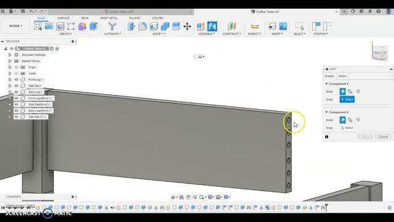
Task: Toggle visibility of Front Leg(Mirror):1
Action: (17, 98)
